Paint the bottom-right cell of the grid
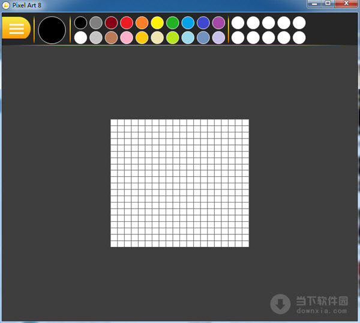Image resolution: width=360 pixels, height=323 pixels. (245, 244)
